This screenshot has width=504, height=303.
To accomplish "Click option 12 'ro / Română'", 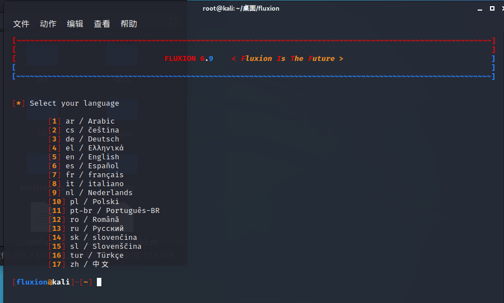I will [83, 220].
